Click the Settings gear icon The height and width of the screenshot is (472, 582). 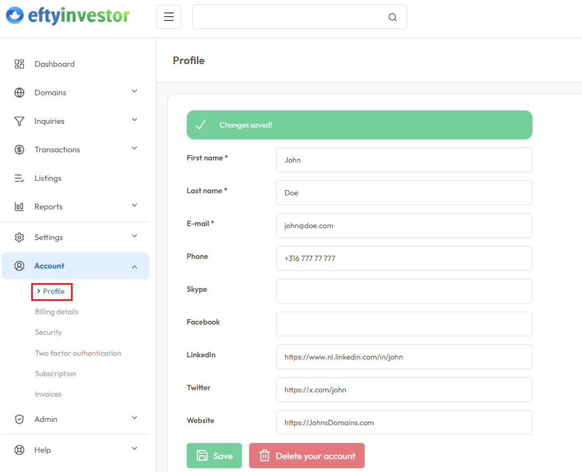tap(19, 237)
